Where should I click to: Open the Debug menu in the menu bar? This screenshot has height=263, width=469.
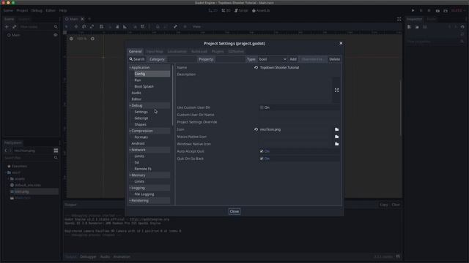coord(37,10)
